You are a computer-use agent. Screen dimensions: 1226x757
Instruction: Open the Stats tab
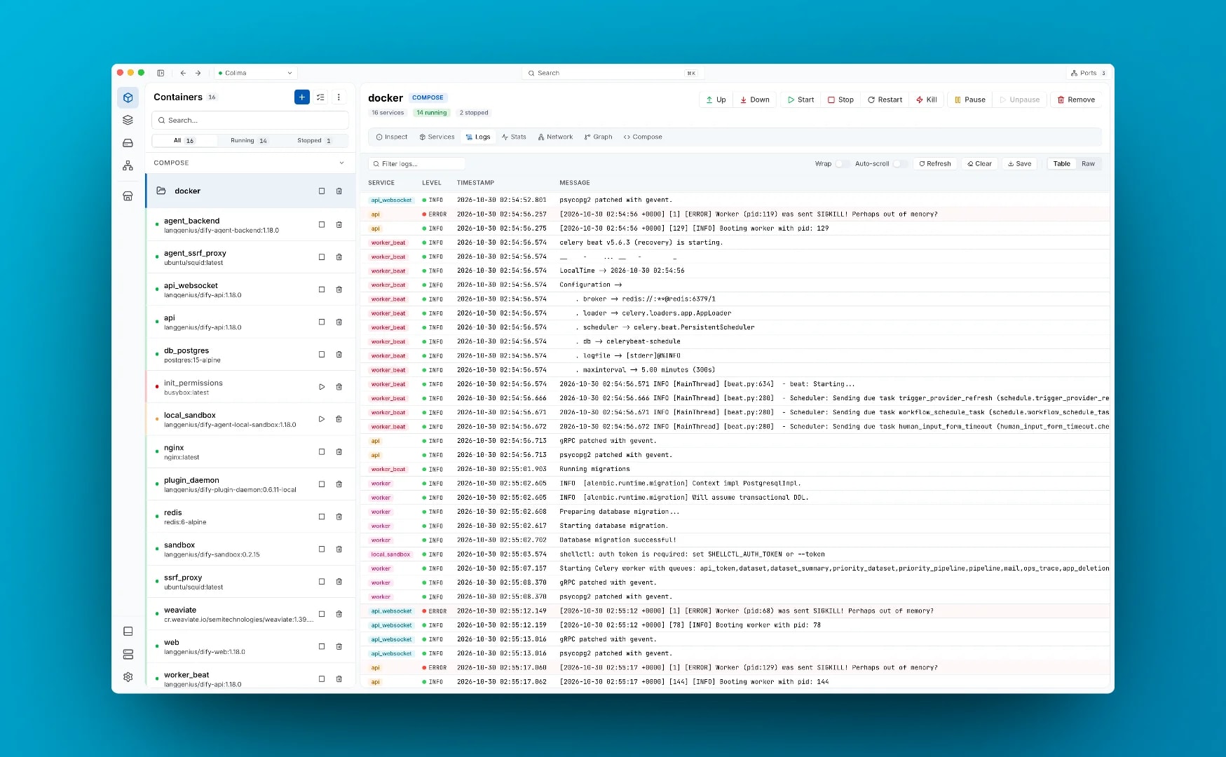514,137
